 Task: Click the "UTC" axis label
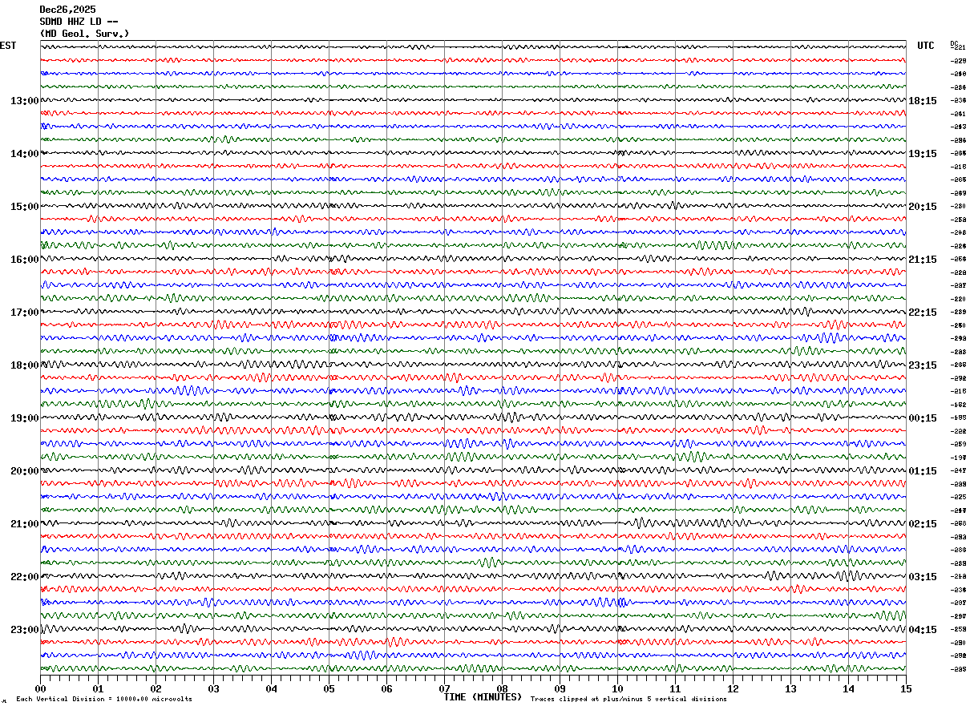[x=926, y=46]
